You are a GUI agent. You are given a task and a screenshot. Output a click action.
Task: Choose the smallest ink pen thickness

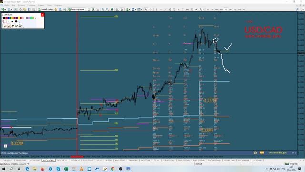point(5,21)
